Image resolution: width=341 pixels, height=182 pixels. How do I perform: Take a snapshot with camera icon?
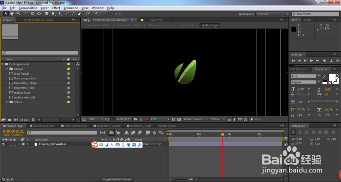click(x=135, y=119)
